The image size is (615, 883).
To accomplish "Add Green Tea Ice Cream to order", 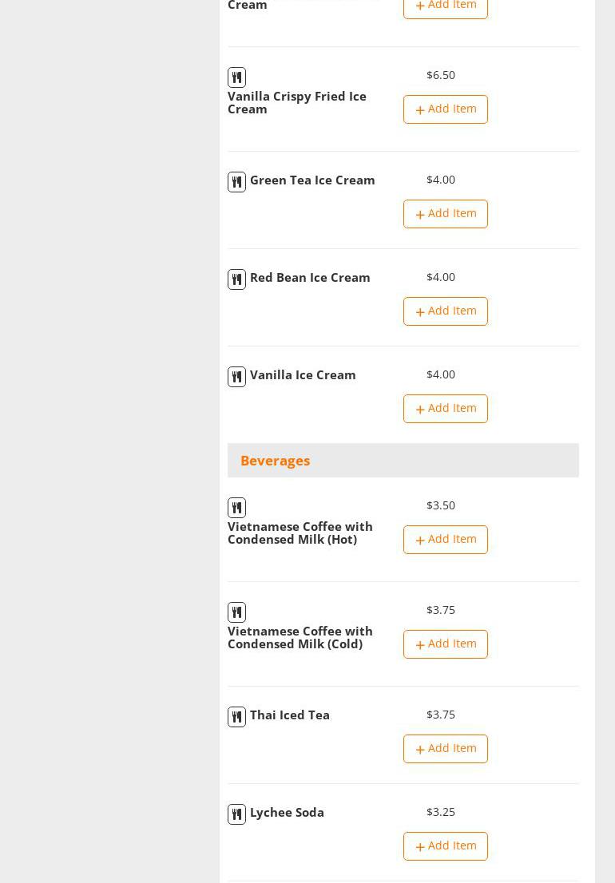I will (x=445, y=214).
